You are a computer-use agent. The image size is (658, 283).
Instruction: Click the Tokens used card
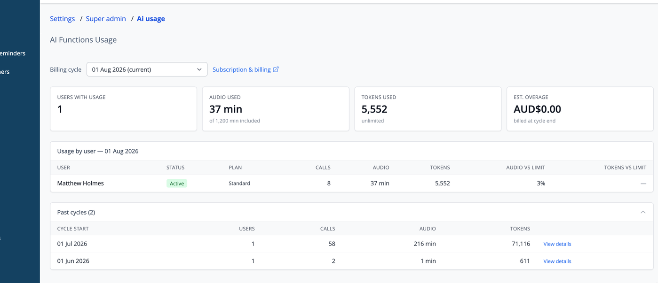[x=428, y=109]
